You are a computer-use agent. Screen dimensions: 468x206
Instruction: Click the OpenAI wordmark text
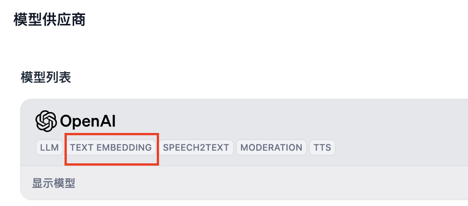pos(88,121)
